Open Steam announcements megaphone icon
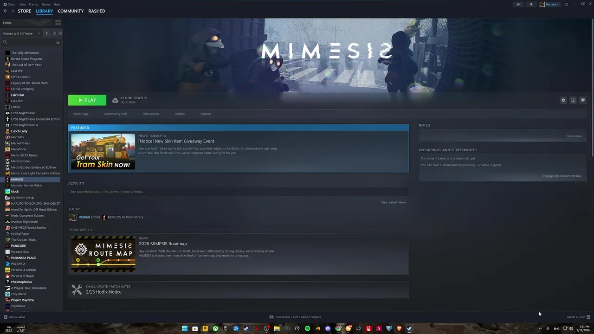The height and width of the screenshot is (334, 594). (518, 4)
